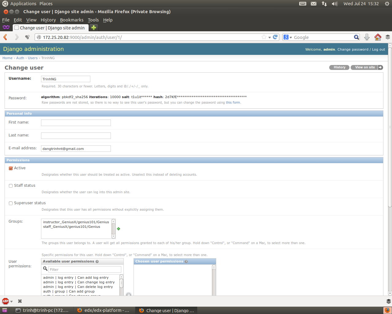Open the 'this form' password change link

click(x=233, y=102)
